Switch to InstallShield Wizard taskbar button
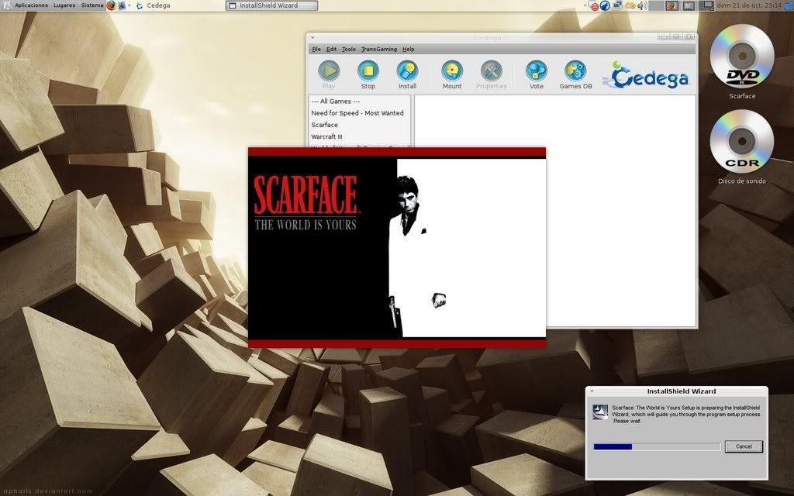The image size is (794, 496). pos(271,5)
